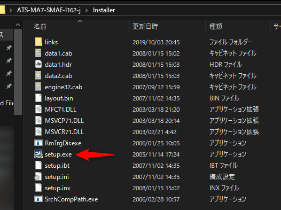Select the engine32.cab cabinet icon
Image resolution: width=281 pixels, height=210 pixels.
coord(38,87)
